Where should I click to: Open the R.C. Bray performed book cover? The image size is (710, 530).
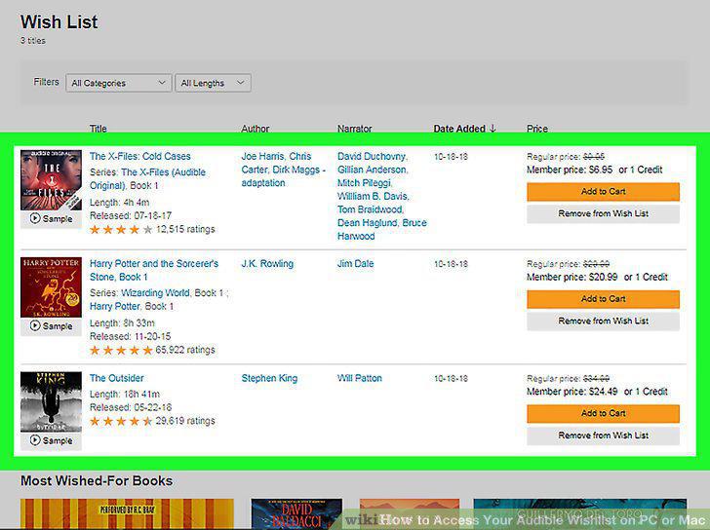[x=127, y=513]
